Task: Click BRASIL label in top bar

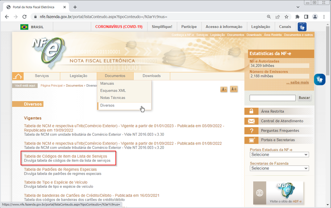Action: [x=37, y=27]
